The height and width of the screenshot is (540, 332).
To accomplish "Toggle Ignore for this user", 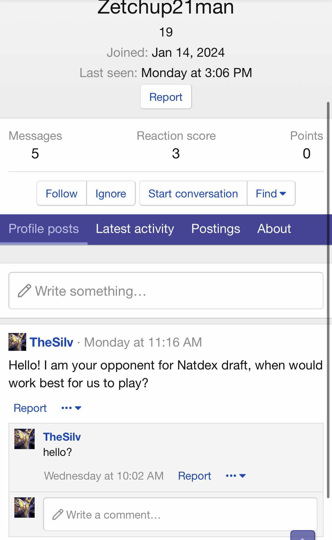I will [111, 194].
